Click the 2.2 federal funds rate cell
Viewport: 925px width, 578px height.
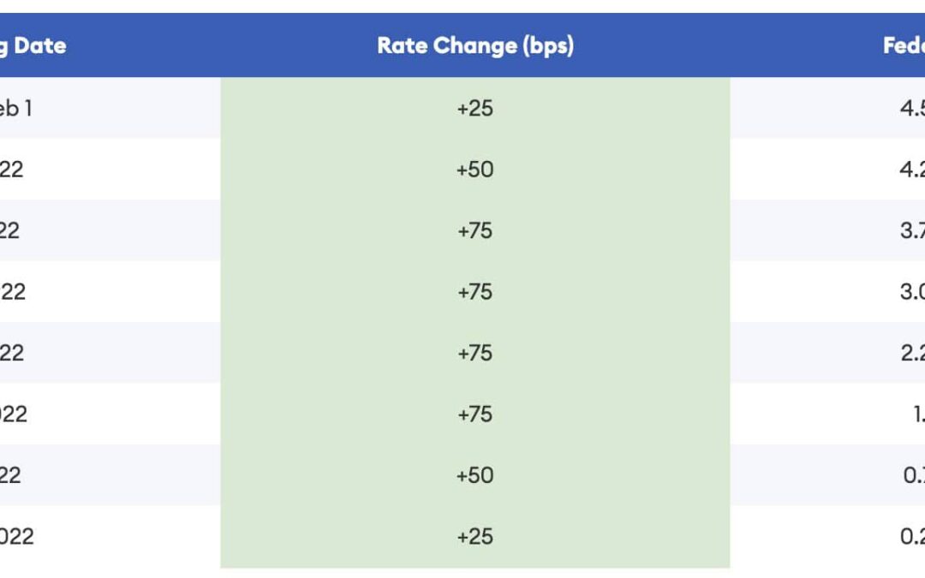point(911,353)
